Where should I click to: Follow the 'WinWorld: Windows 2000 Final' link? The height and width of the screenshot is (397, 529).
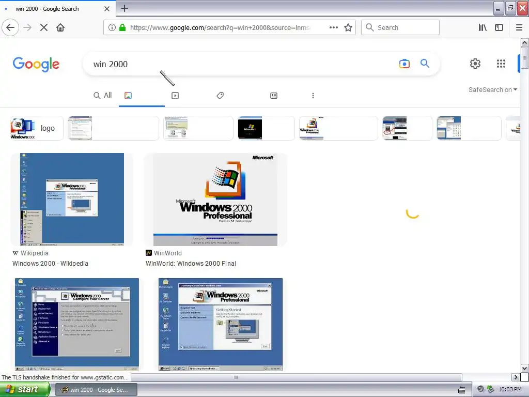coord(191,263)
